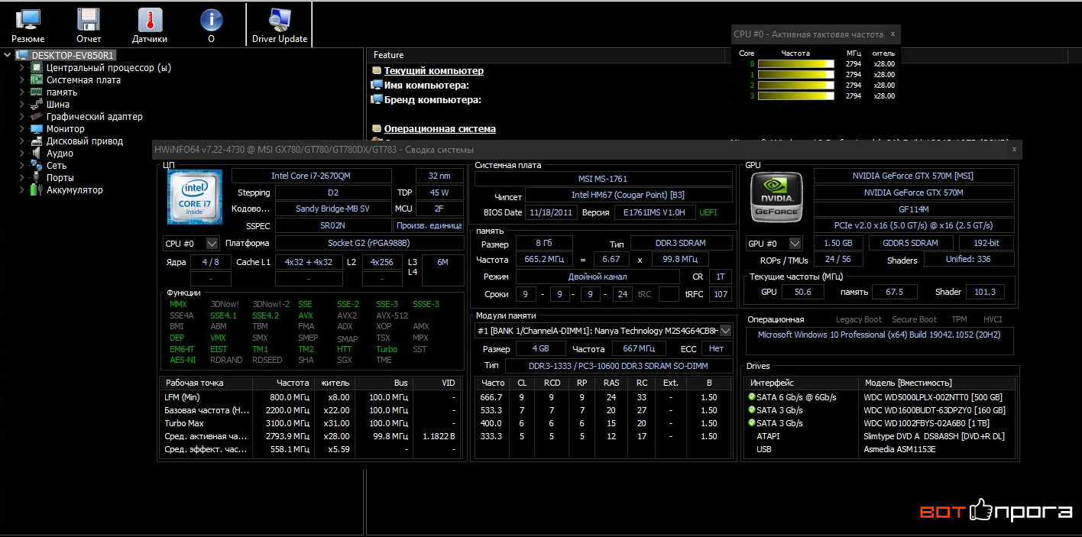Click the board icon beside Системная плата
1082x537 pixels.
tap(36, 79)
